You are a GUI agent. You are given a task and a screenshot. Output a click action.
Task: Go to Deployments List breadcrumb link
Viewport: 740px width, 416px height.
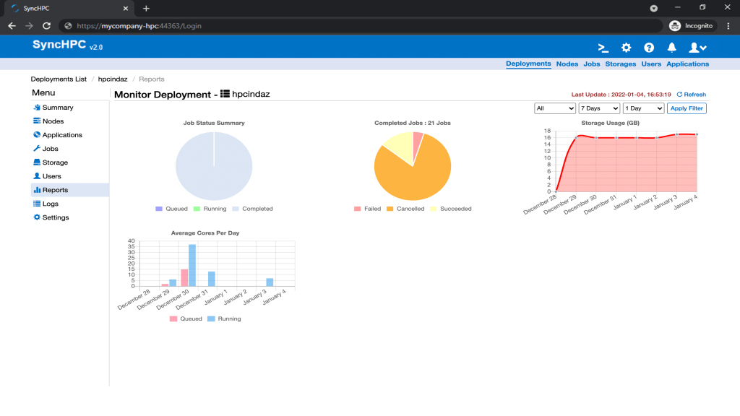click(x=59, y=79)
